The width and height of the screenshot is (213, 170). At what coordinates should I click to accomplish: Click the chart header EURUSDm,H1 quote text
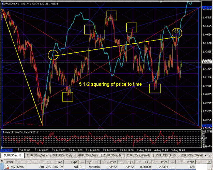click(30, 4)
